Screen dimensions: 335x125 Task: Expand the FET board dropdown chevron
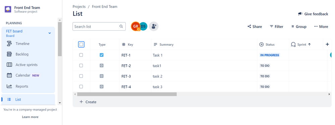[x=50, y=33]
